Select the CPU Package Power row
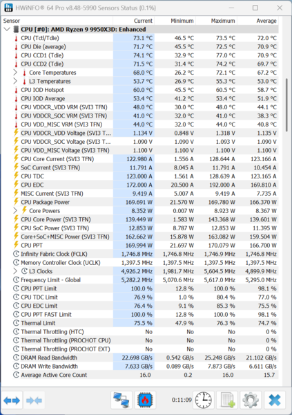292x415 pixels. (x=145, y=202)
